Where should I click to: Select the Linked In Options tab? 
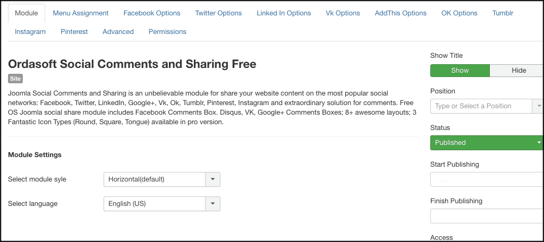tap(284, 13)
